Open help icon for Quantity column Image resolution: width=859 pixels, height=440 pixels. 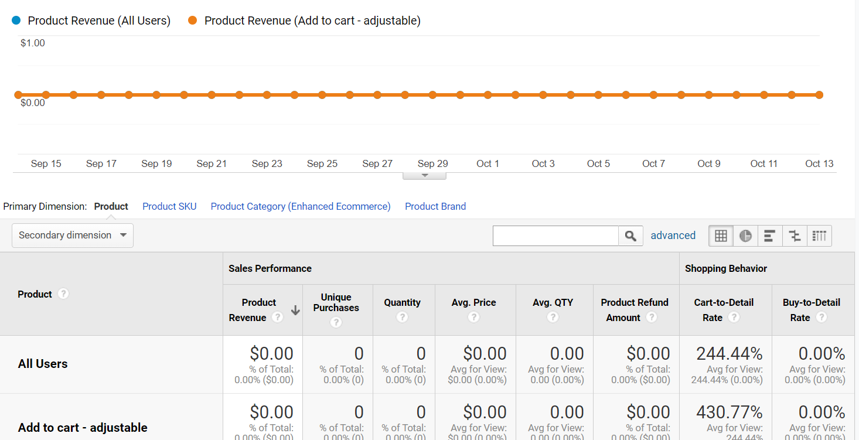tap(402, 317)
